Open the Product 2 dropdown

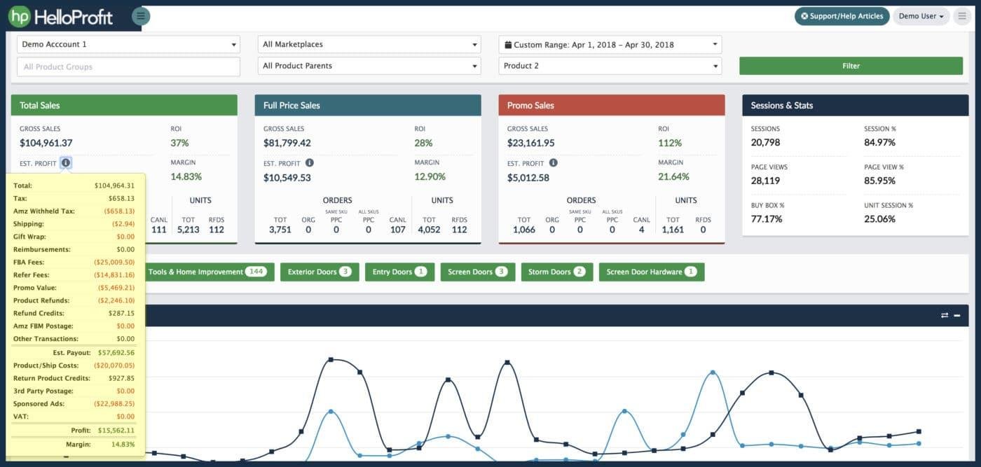coord(610,66)
